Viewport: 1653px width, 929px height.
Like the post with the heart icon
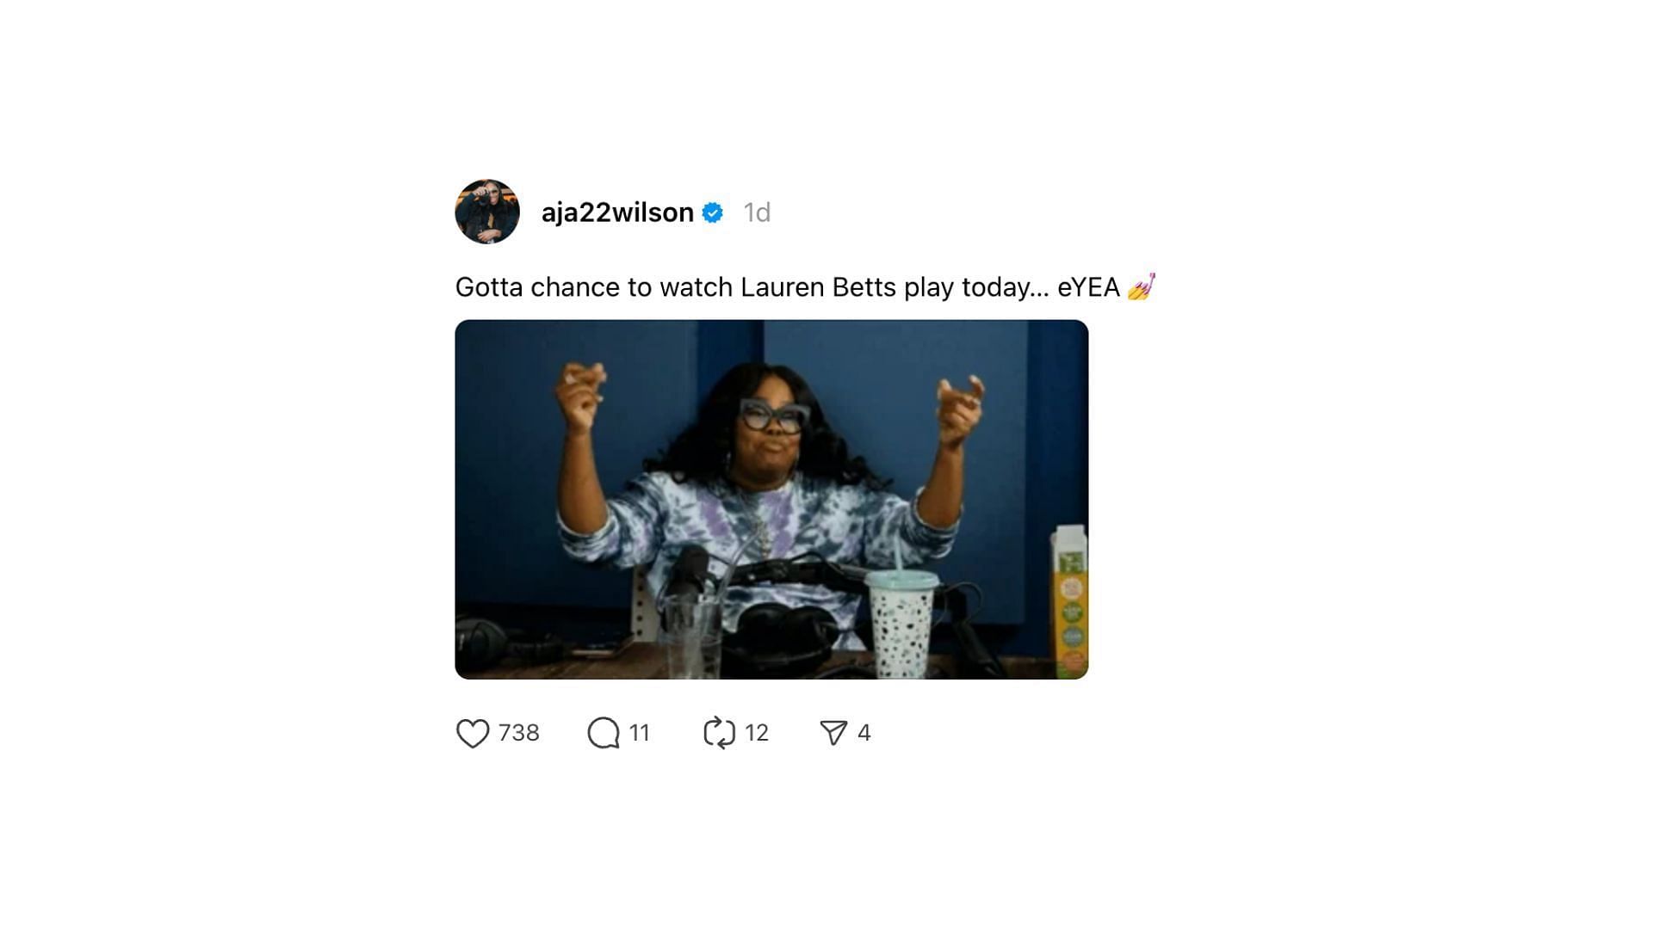(472, 733)
